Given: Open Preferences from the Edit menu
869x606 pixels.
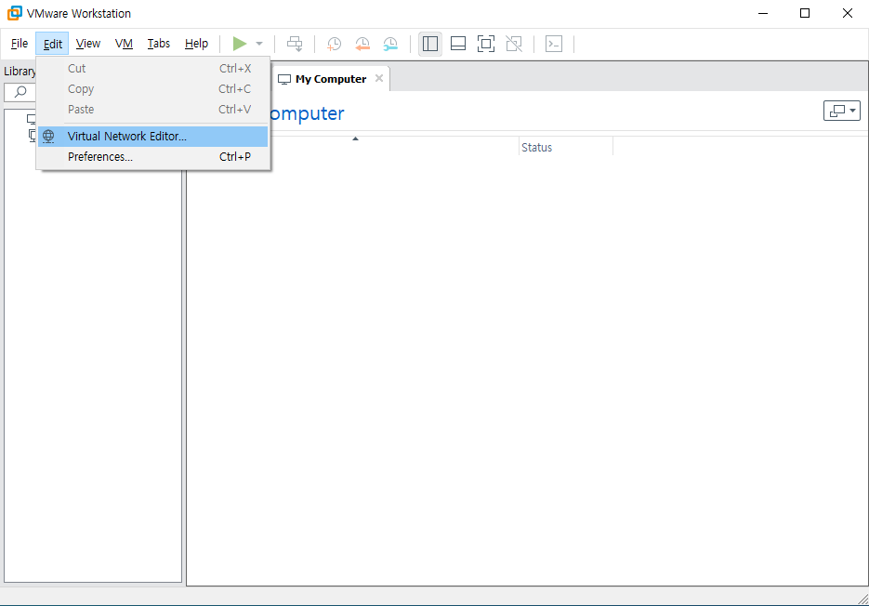Looking at the screenshot, I should pos(153,157).
